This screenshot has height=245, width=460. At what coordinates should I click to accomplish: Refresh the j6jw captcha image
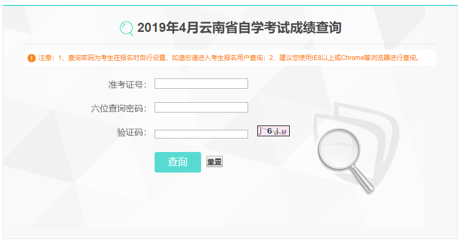(x=274, y=131)
